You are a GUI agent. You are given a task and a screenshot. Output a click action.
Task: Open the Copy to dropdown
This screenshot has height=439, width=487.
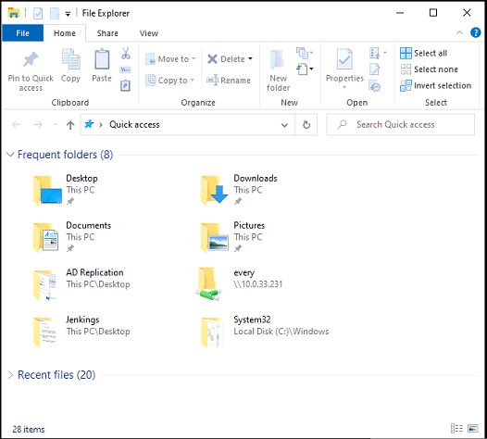[x=169, y=81]
